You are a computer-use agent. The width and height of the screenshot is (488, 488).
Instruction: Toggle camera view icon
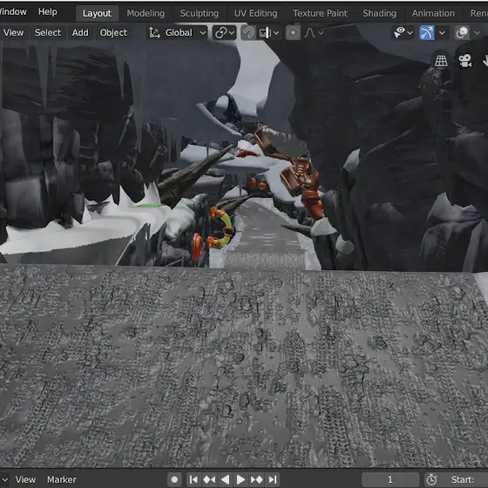(x=465, y=61)
